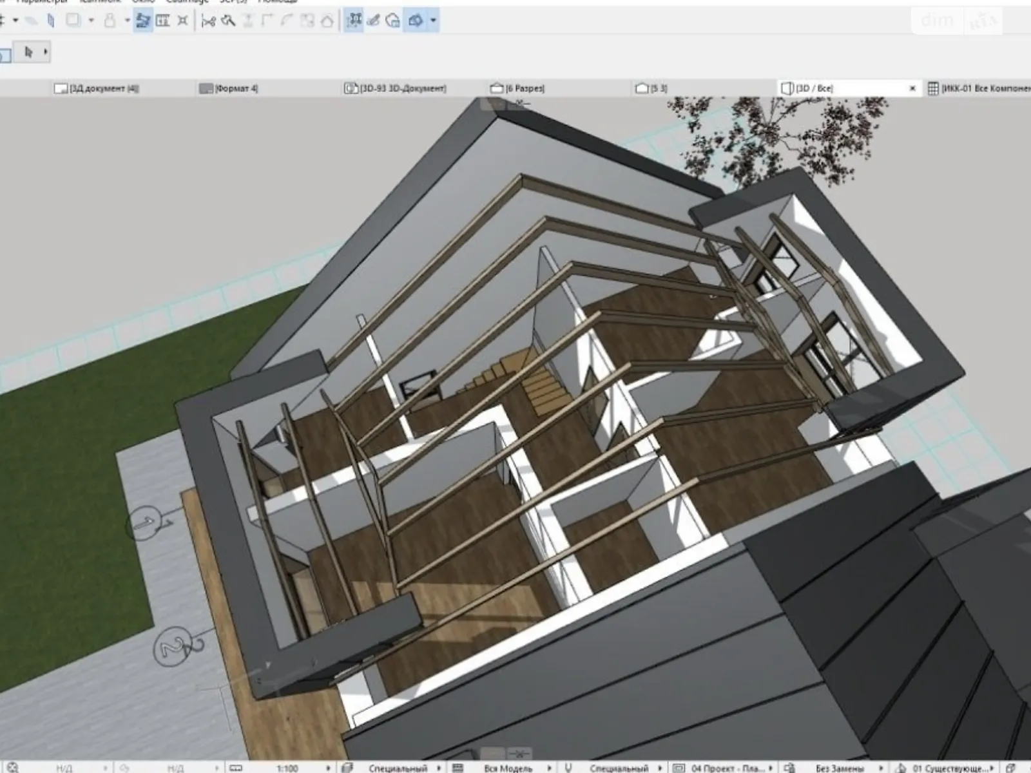The height and width of the screenshot is (773, 1031).
Task: Expand the guide lines dropdown arrow
Action: tap(15, 21)
